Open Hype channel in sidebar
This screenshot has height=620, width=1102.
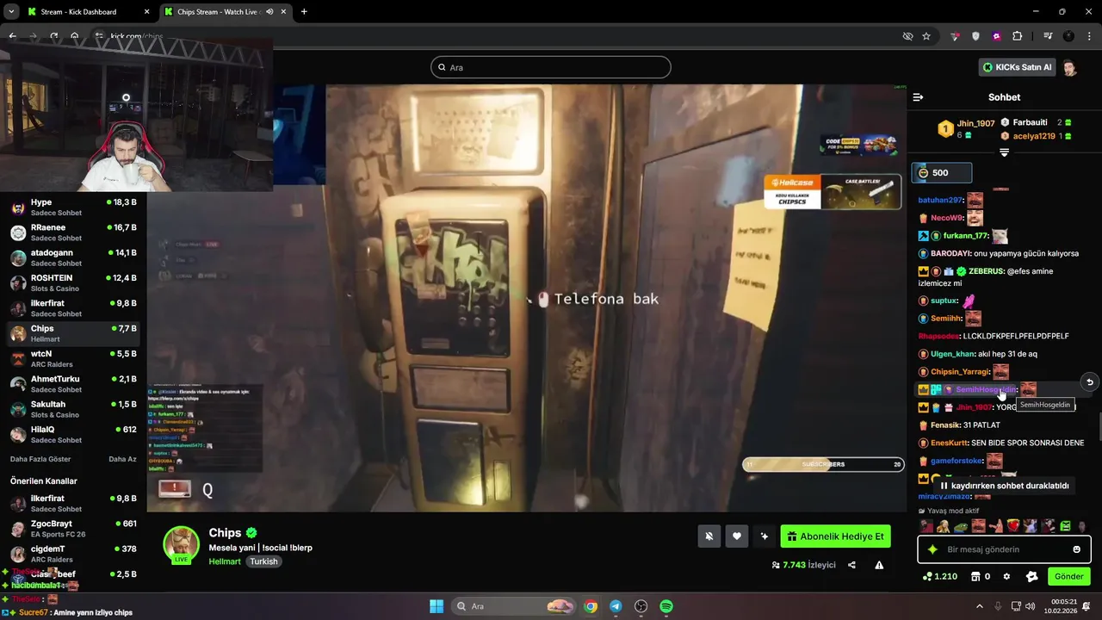pyautogui.click(x=73, y=208)
